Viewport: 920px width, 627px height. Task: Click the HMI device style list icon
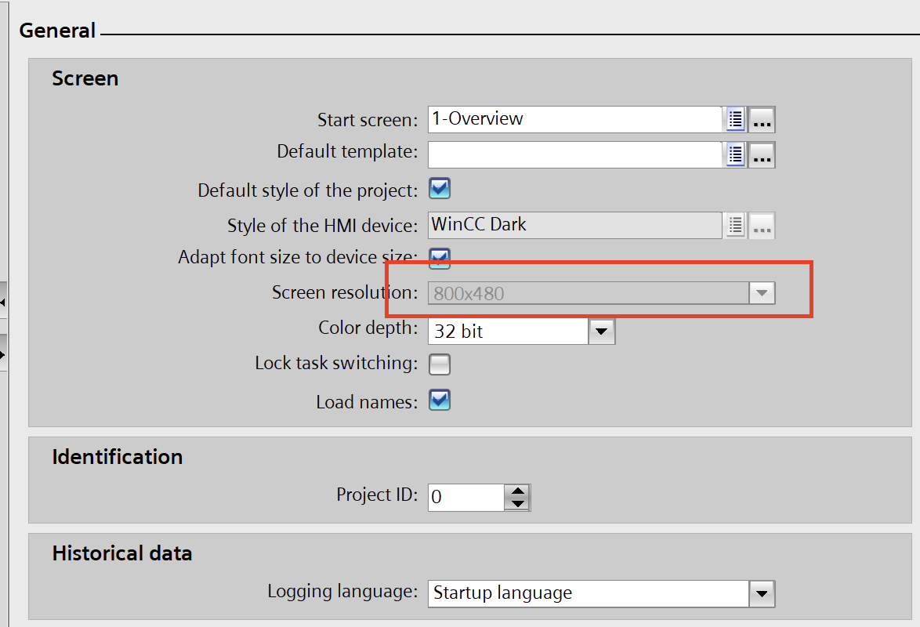[x=735, y=226]
